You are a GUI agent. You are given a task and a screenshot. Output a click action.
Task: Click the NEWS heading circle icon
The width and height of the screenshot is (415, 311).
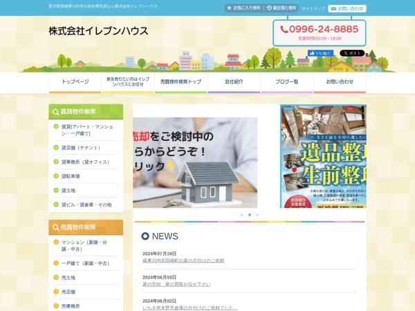pyautogui.click(x=145, y=236)
